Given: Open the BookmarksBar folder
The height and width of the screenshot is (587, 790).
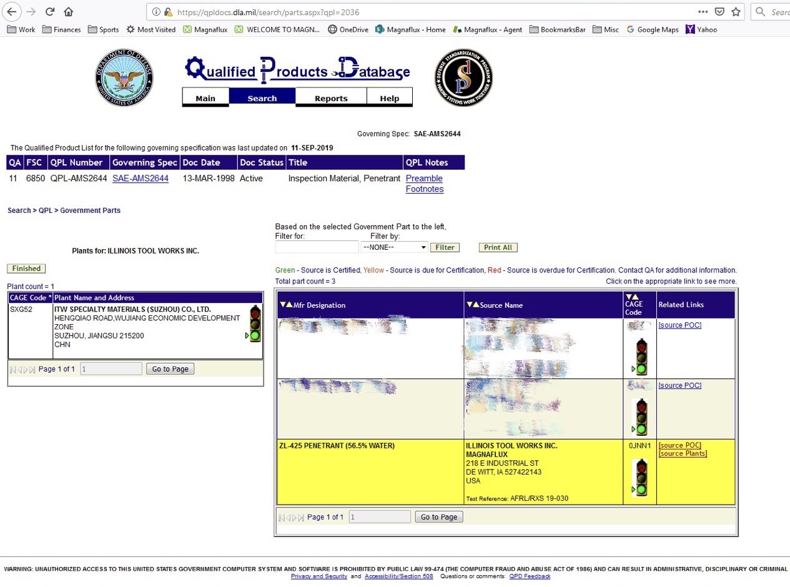Looking at the screenshot, I should pos(557,29).
